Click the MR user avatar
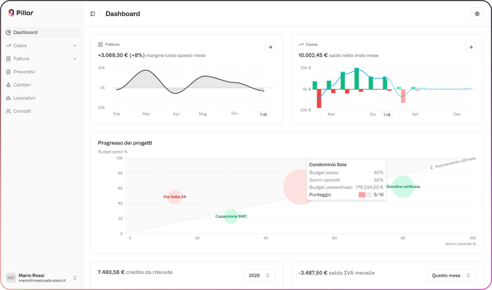Image resolution: width=492 pixels, height=290 pixels. point(11,278)
